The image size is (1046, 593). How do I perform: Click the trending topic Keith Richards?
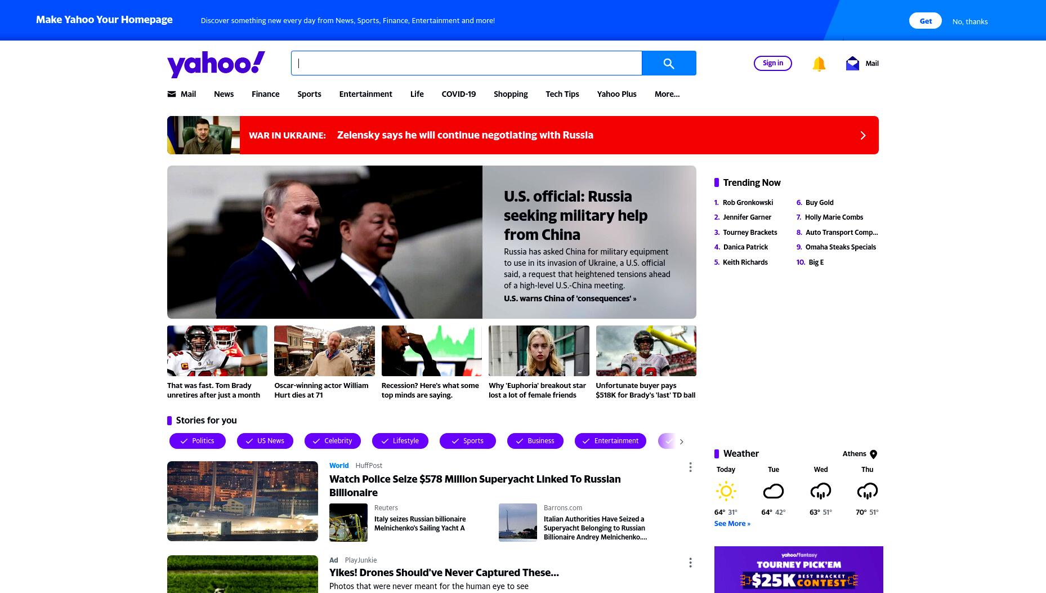pyautogui.click(x=745, y=262)
